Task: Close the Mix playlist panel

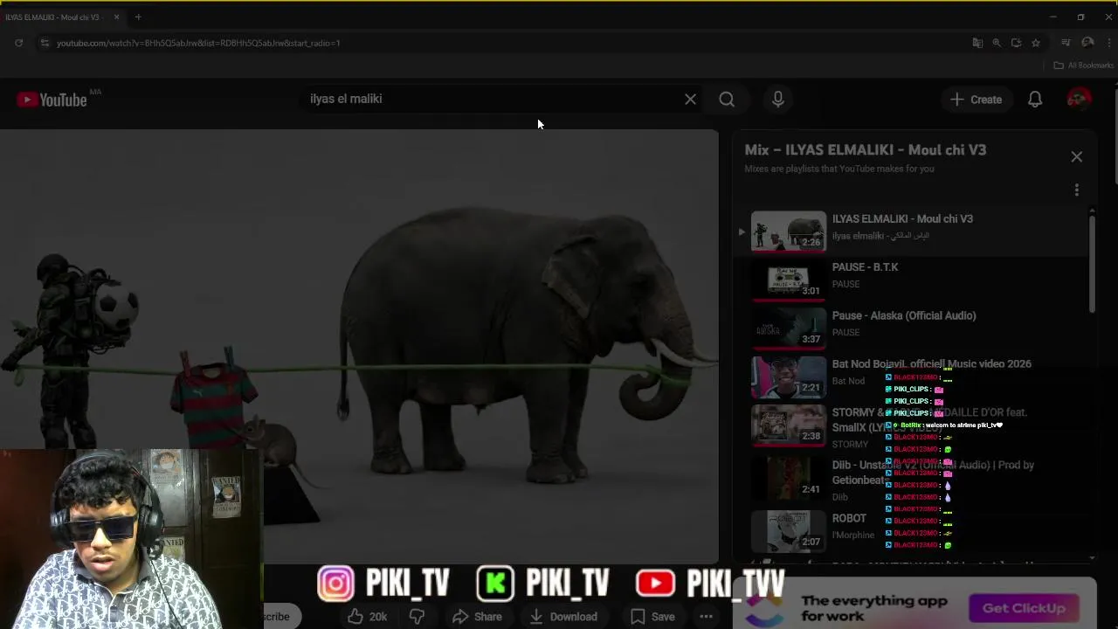Action: [x=1076, y=157]
